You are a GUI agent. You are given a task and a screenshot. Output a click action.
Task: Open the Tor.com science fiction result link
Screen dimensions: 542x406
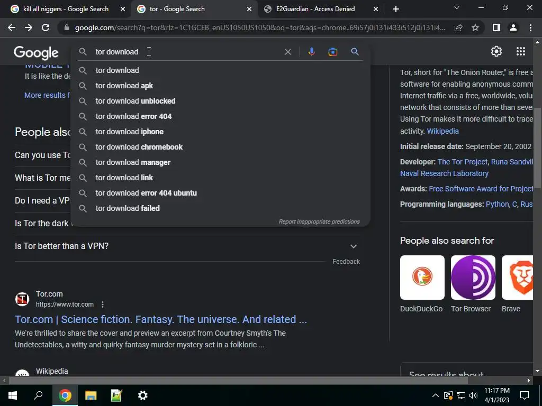pos(161,319)
